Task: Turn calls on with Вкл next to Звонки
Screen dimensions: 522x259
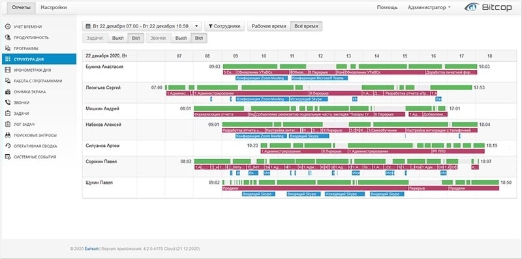Action: [199, 38]
